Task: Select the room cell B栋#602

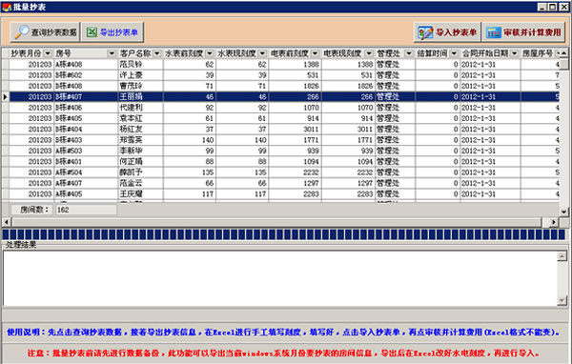Action: coord(86,75)
